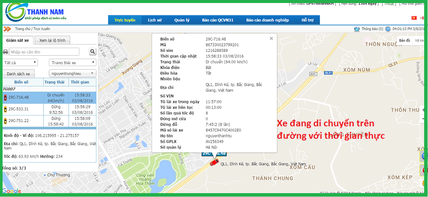
Task: Click XÓM NÚM label on map
Action: tap(357, 70)
